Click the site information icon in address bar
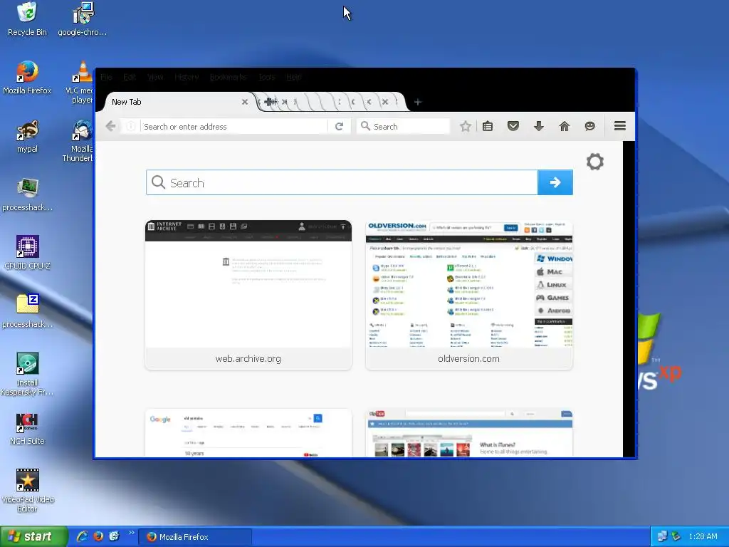This screenshot has height=547, width=729. 131,126
